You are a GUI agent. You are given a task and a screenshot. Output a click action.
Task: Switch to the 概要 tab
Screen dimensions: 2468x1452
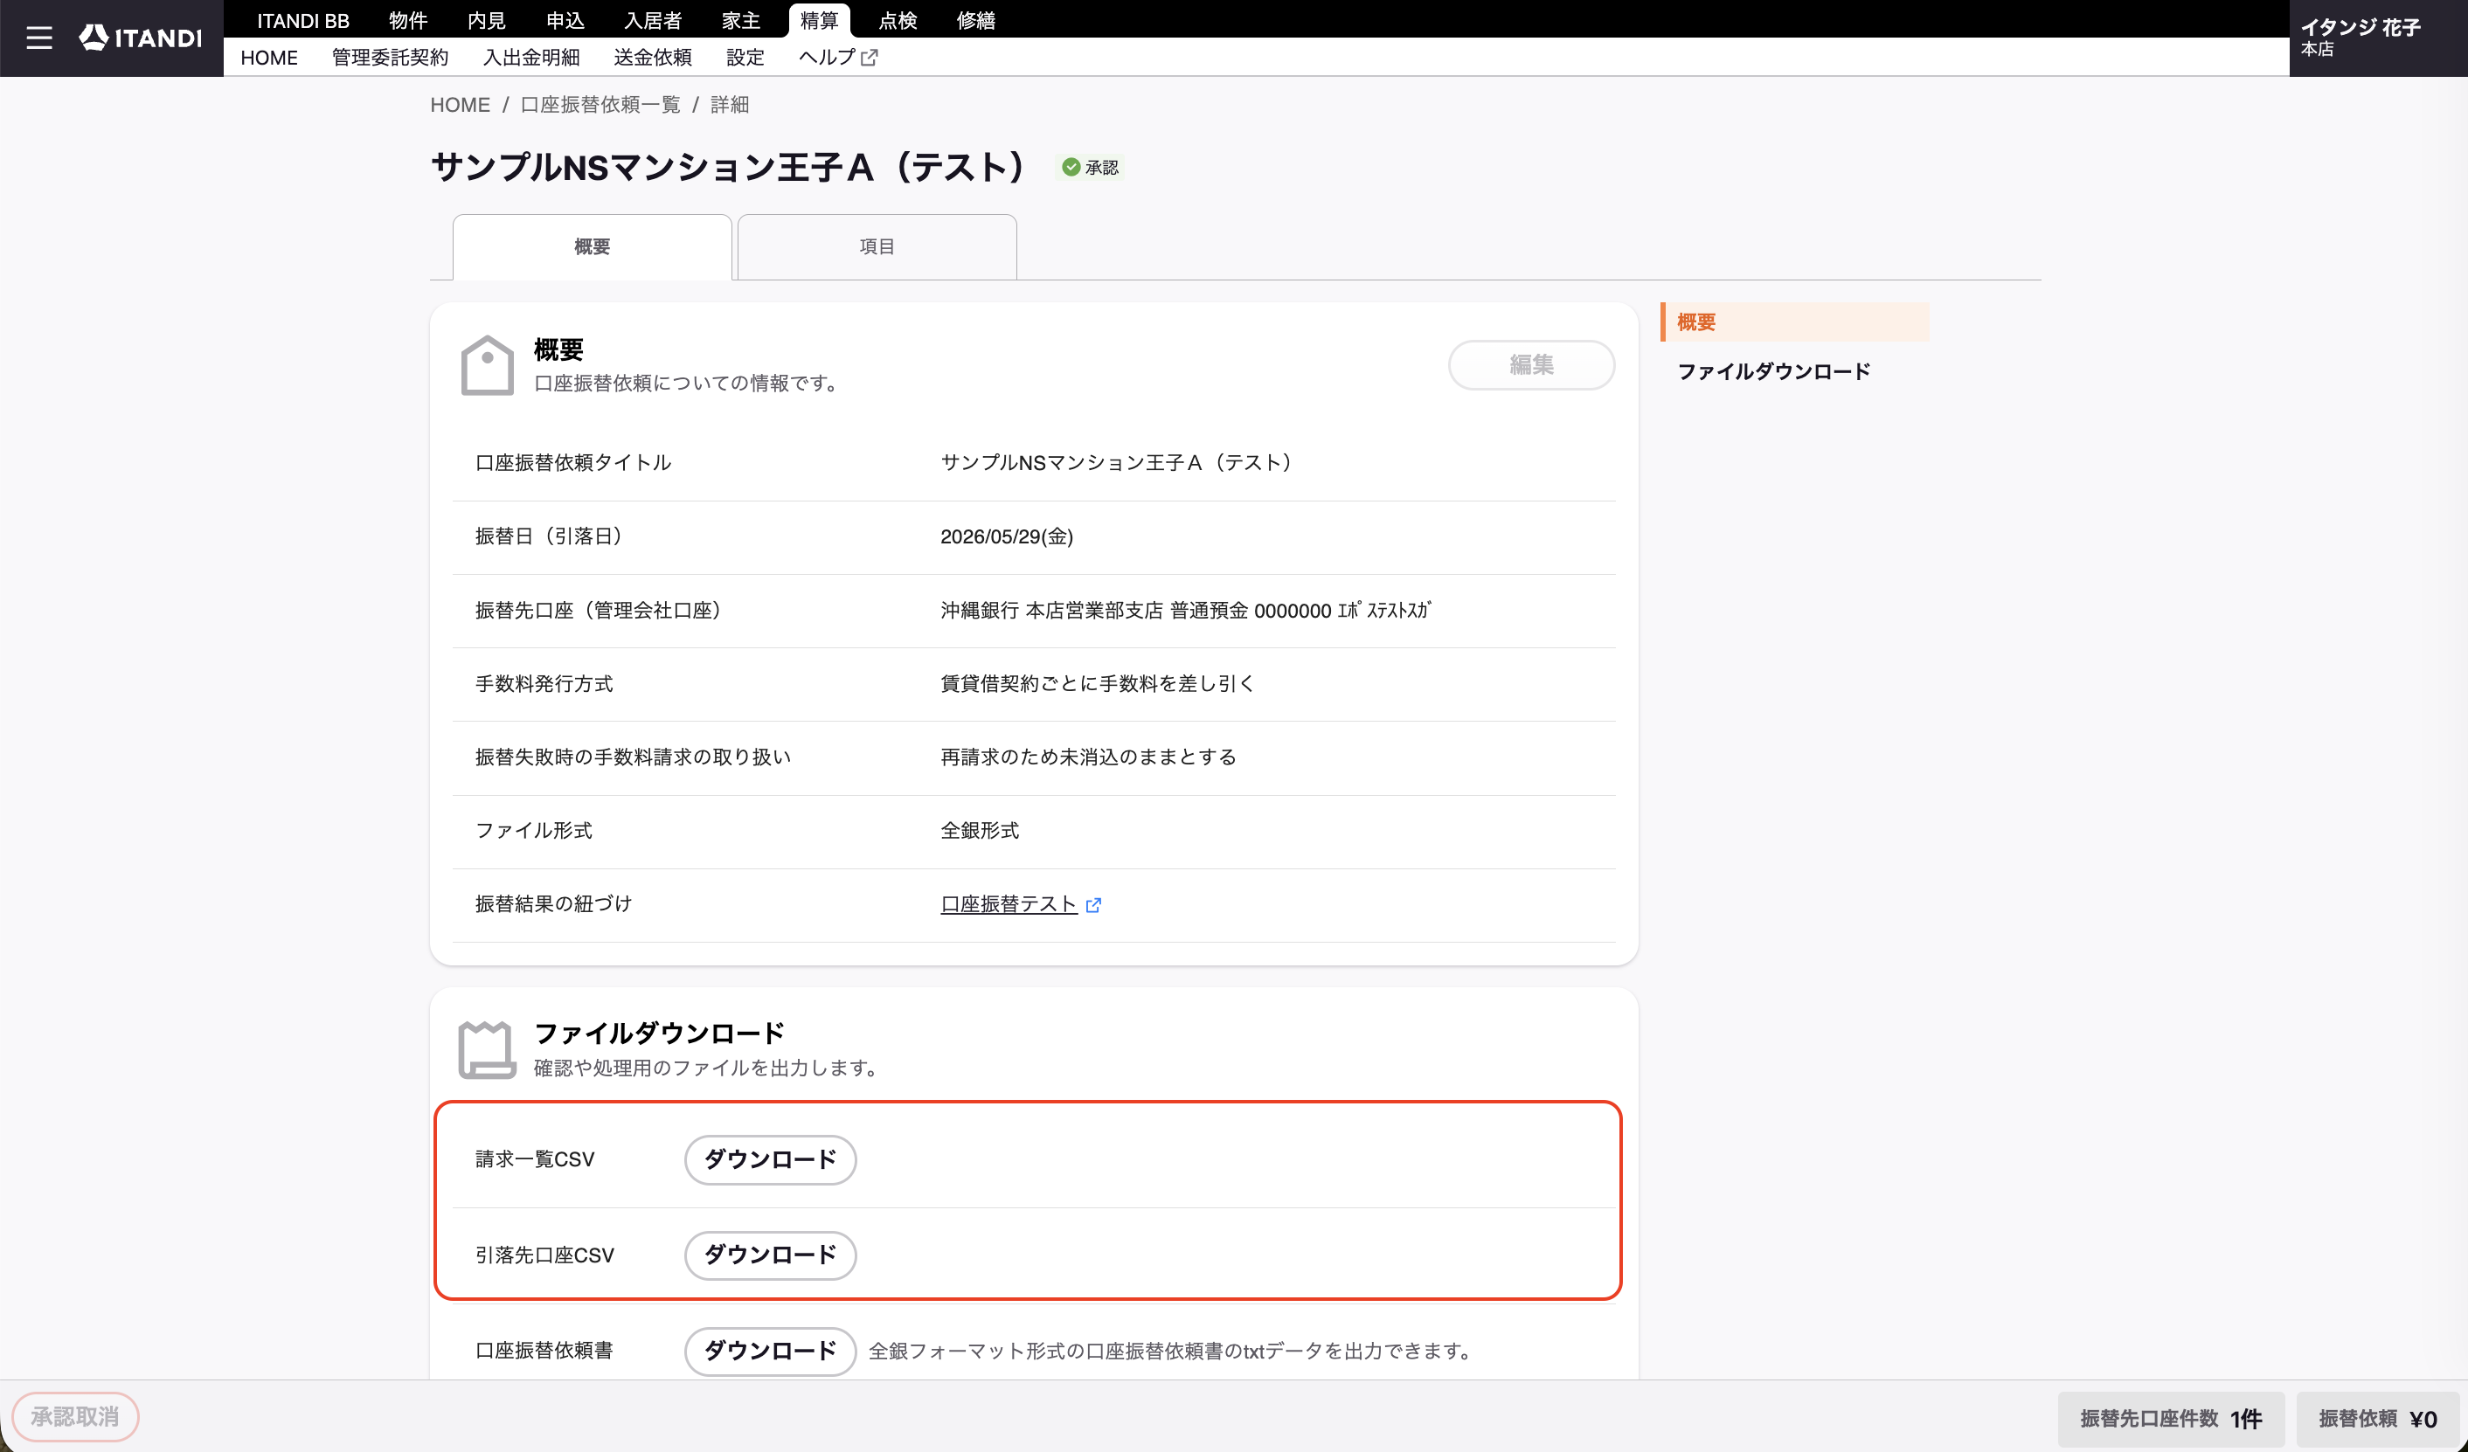[x=593, y=246]
